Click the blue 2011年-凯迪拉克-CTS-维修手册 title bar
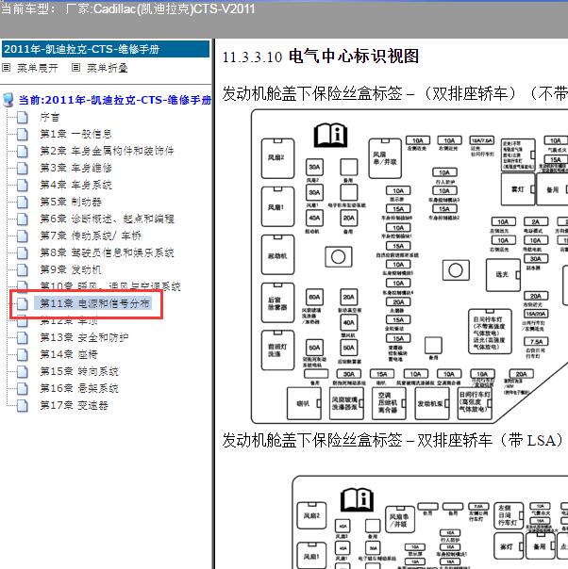Screen dimensions: 568x569 pos(106,49)
